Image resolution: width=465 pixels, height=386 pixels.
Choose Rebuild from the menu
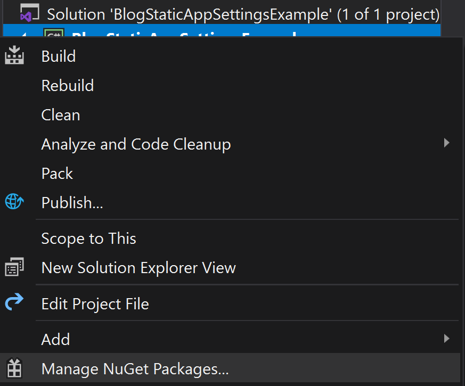coord(67,85)
